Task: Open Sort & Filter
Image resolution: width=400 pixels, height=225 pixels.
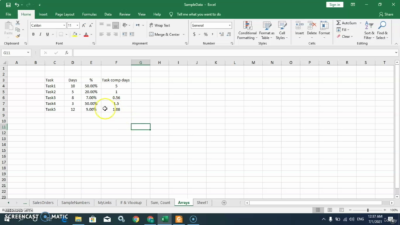Action: point(369,31)
